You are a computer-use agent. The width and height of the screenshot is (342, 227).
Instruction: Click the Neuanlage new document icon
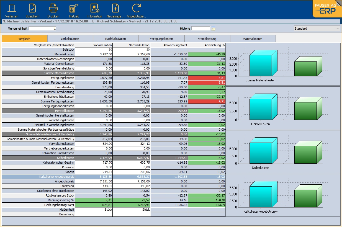point(115,8)
